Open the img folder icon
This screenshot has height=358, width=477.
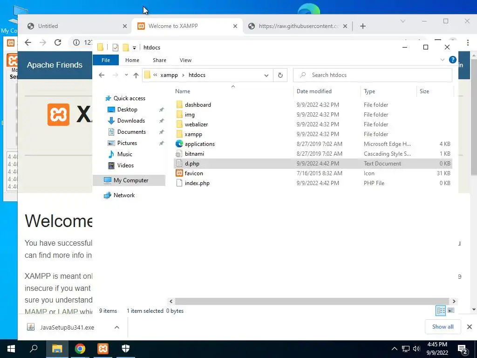pos(179,115)
